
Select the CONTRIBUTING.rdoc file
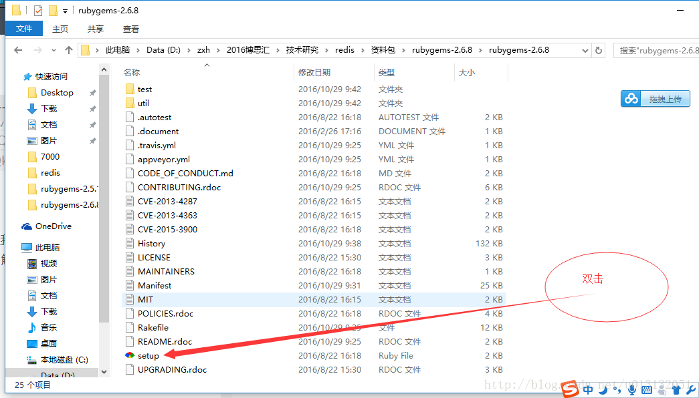click(179, 188)
